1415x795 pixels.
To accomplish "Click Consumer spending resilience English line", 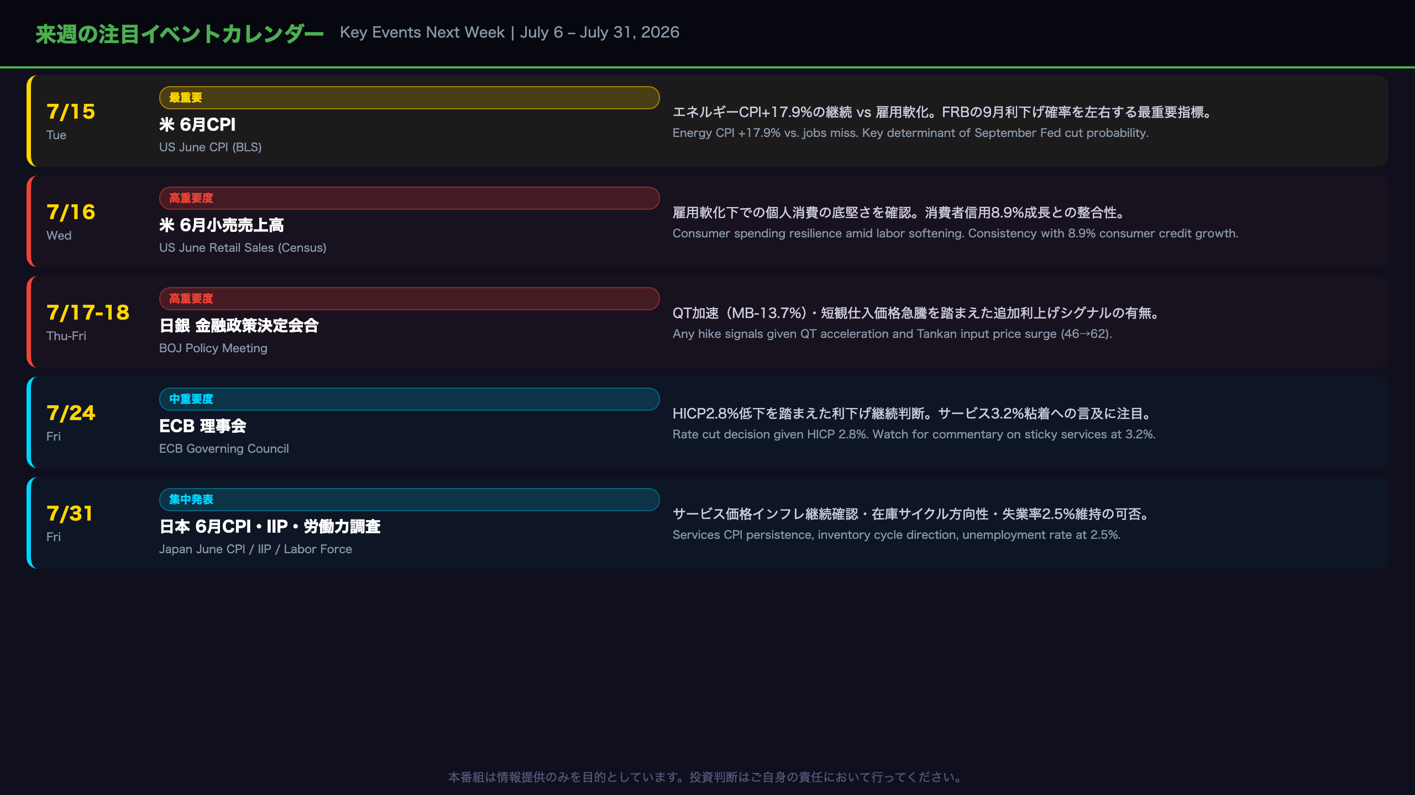I will (x=955, y=234).
